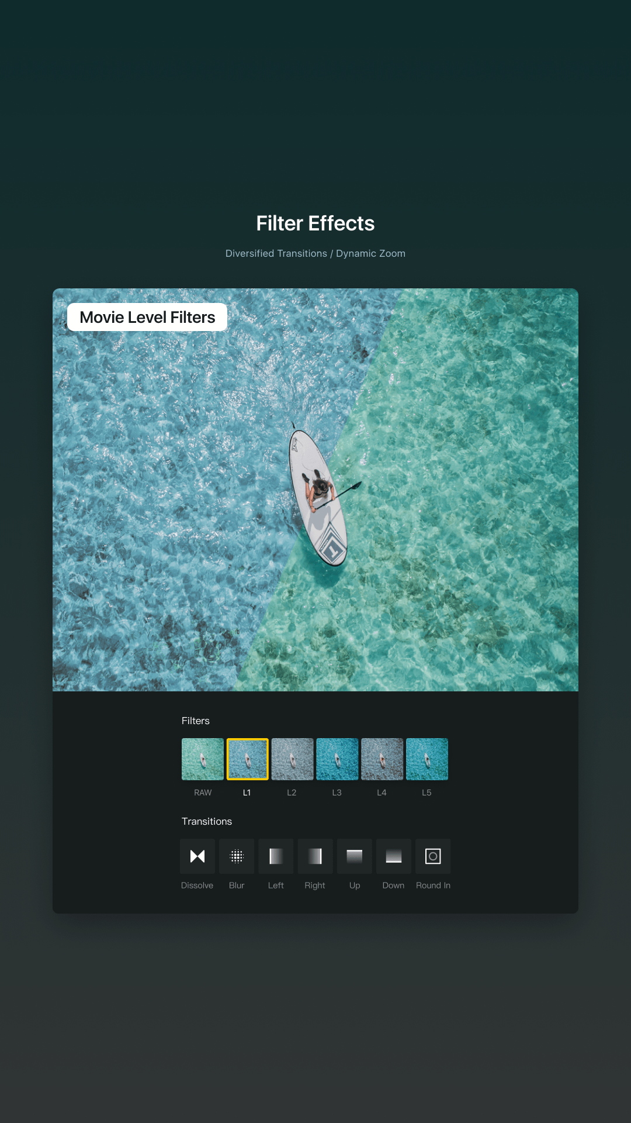The image size is (631, 1123).
Task: Click the Dissolve text label
Action: click(197, 886)
